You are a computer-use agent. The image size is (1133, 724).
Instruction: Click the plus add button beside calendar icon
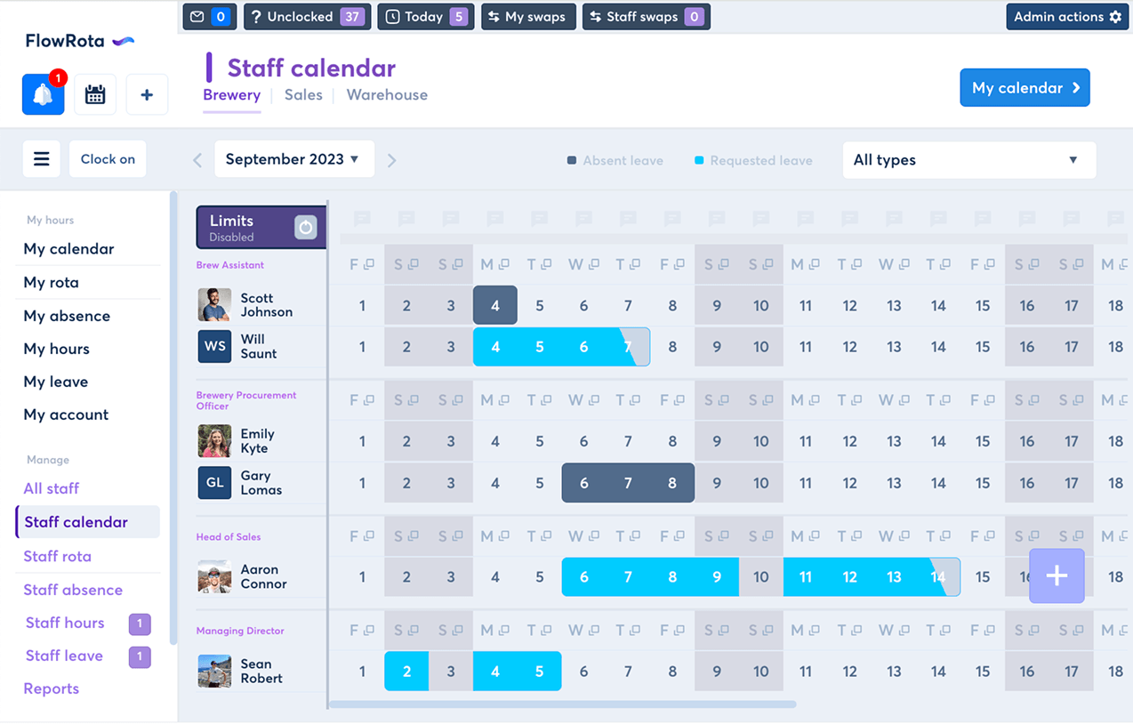[147, 94]
